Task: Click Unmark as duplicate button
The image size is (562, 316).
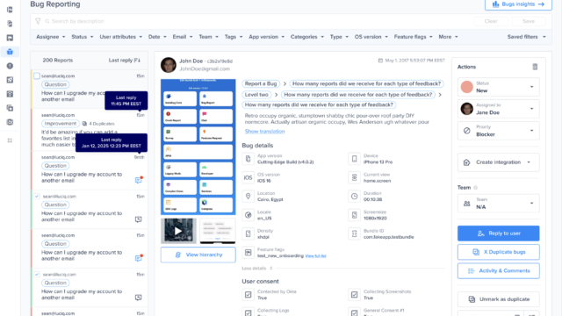Action: click(x=498, y=299)
